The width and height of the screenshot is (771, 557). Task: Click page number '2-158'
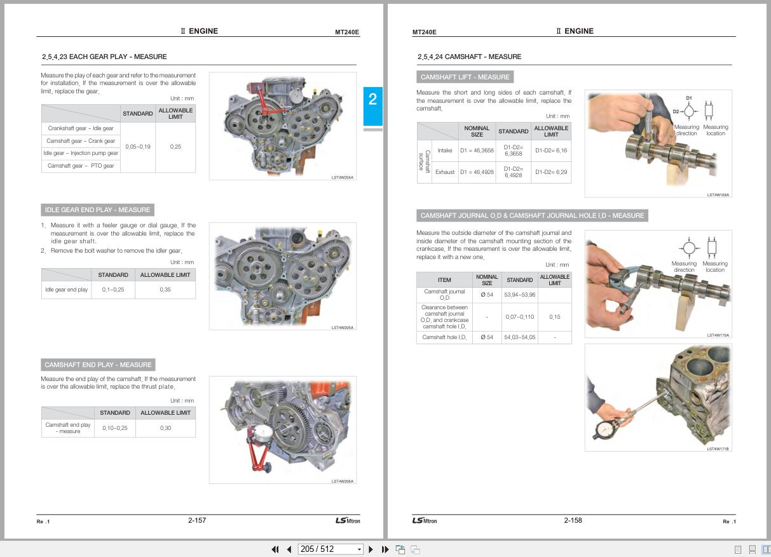(x=573, y=520)
